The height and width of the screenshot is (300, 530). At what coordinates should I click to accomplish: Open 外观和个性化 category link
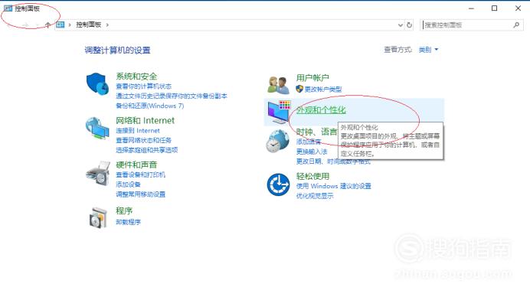[321, 109]
